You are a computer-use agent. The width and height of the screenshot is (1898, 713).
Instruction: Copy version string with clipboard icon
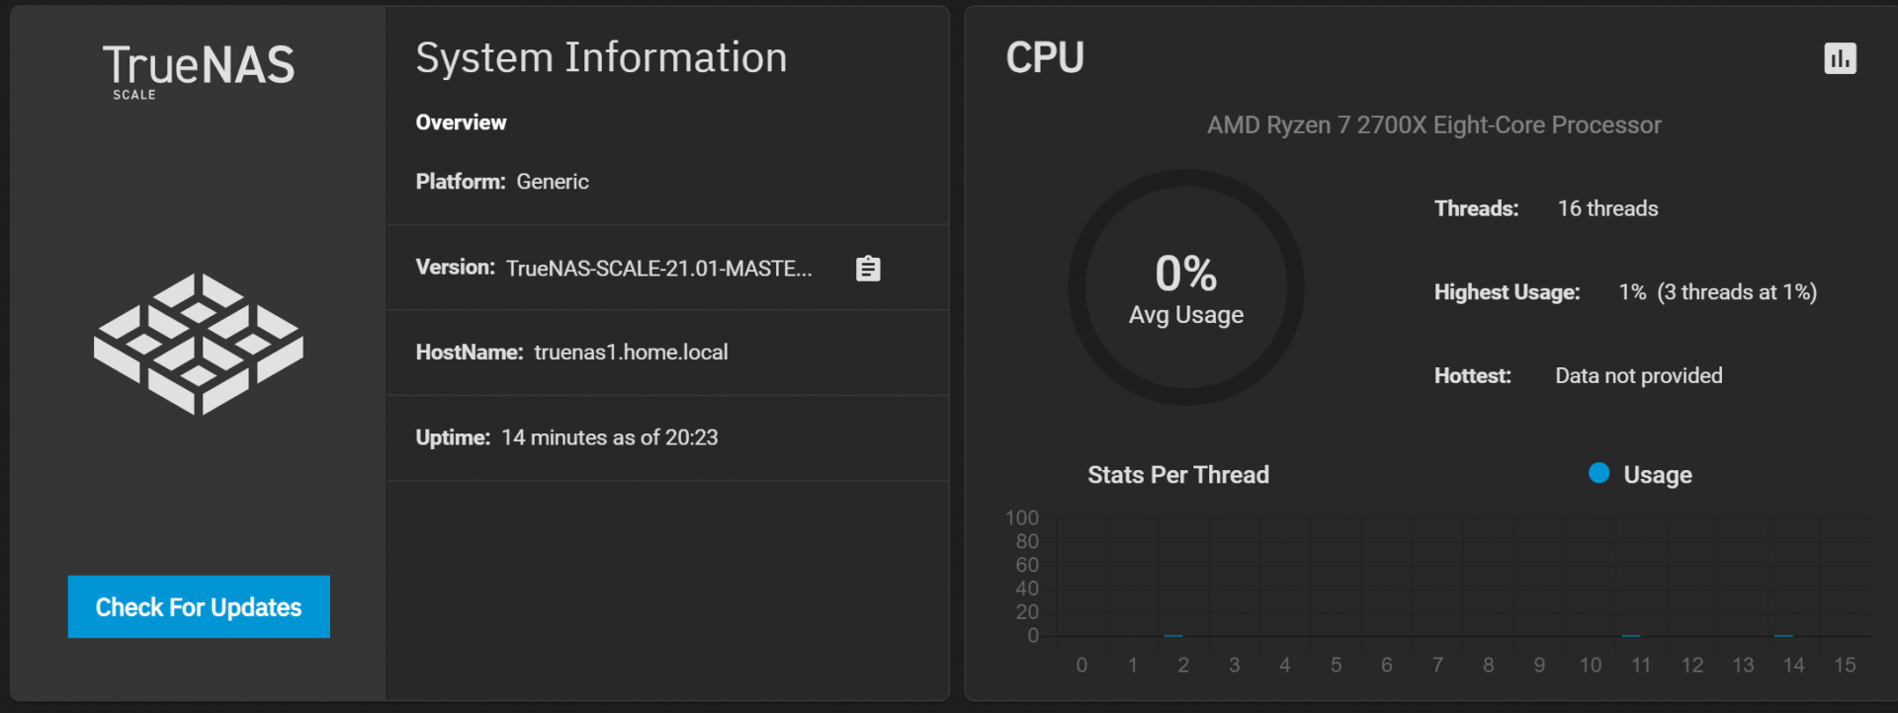[x=868, y=269]
